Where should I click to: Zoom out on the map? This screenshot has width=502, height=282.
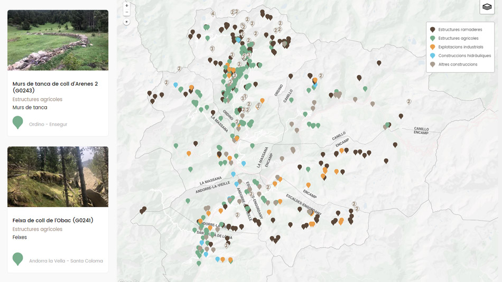tap(126, 12)
